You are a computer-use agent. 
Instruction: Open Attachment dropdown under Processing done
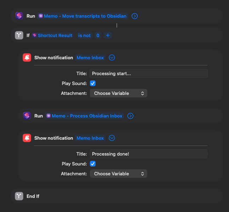tap(118, 174)
